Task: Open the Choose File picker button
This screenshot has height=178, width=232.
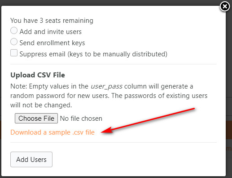Action: pos(36,119)
